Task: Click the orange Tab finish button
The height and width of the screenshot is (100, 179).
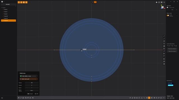Action: pos(95,2)
